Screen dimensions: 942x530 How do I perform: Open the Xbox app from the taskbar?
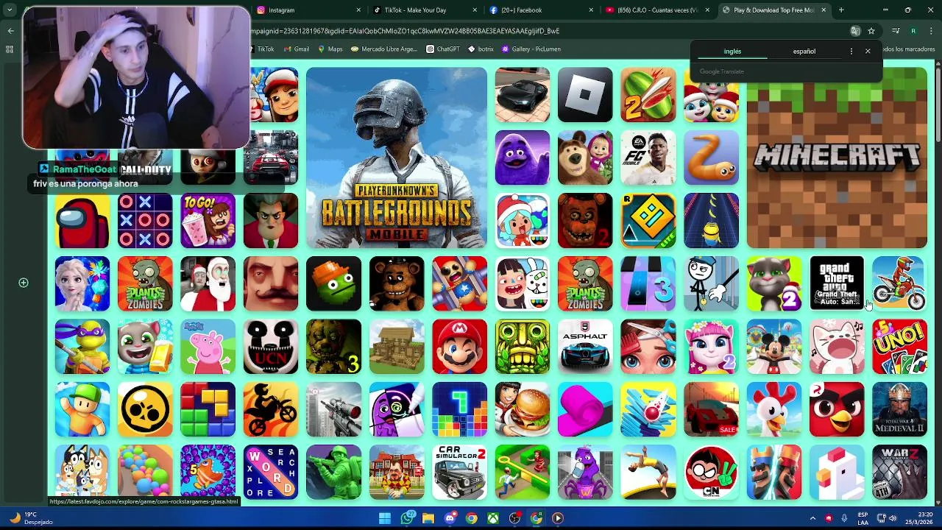coord(493,518)
